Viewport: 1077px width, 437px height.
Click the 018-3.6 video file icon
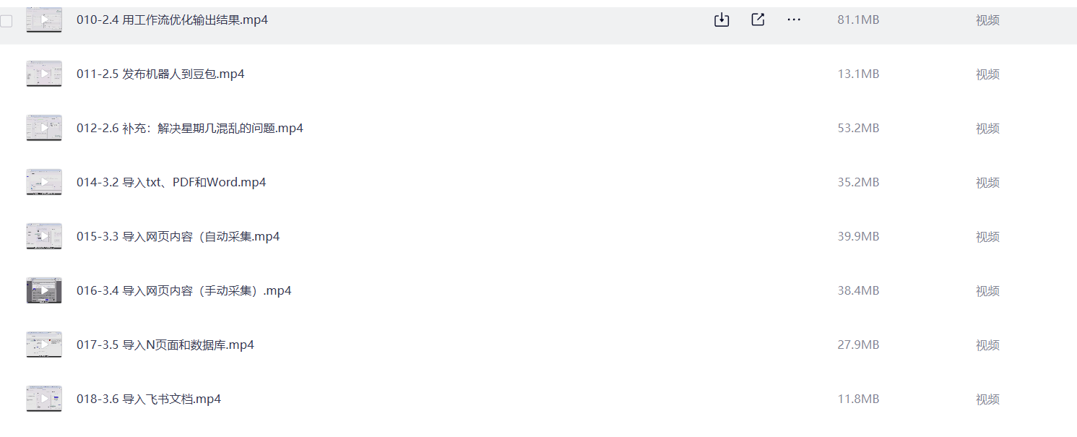click(x=44, y=399)
